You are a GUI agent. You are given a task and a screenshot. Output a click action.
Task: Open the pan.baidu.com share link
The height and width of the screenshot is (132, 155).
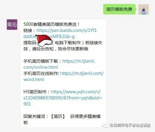60,33
